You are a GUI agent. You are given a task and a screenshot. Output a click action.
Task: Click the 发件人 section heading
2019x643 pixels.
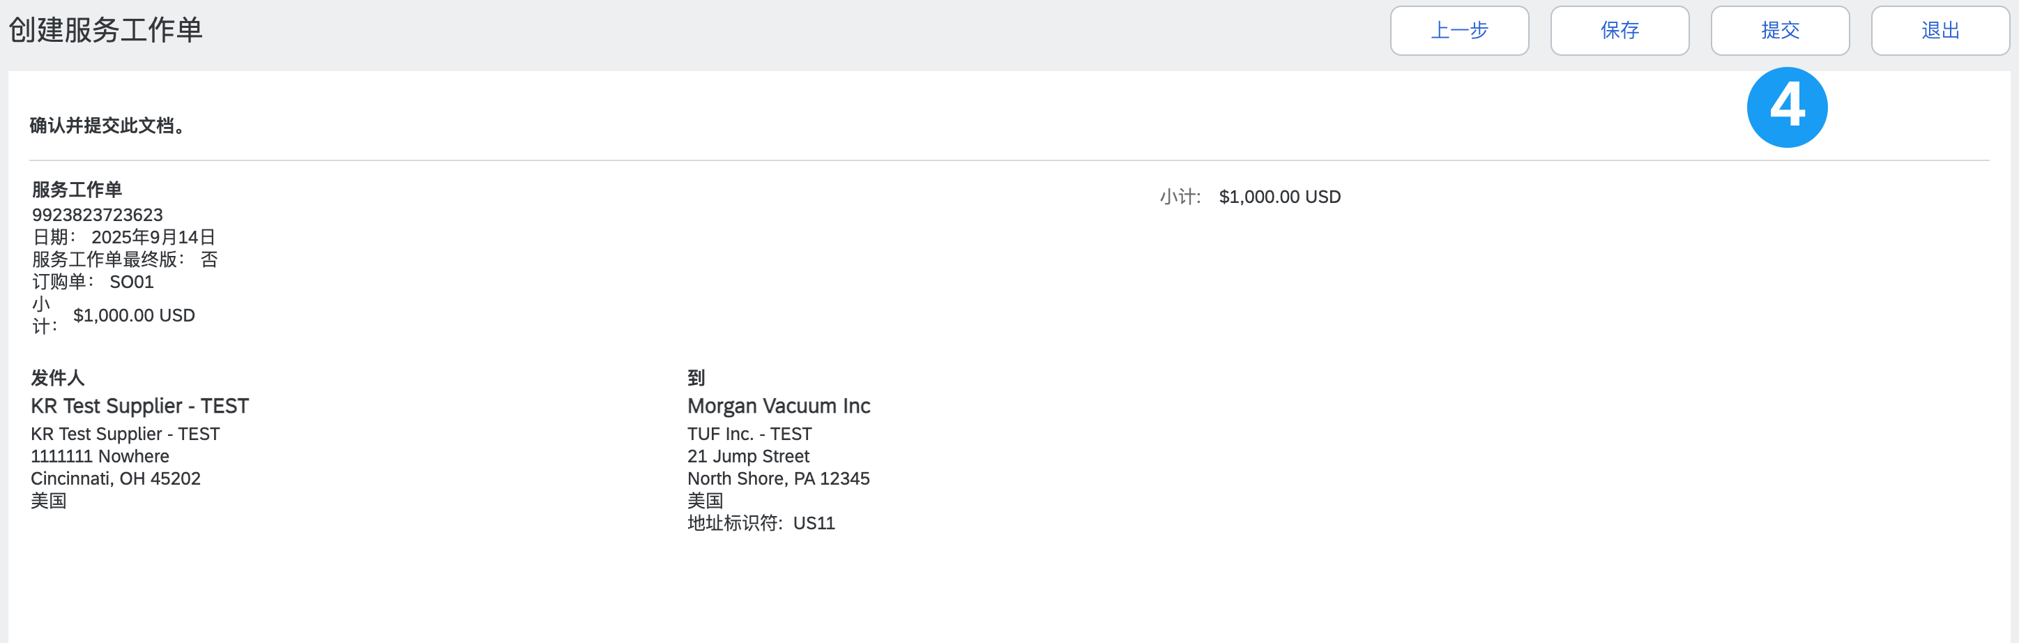pyautogui.click(x=57, y=378)
